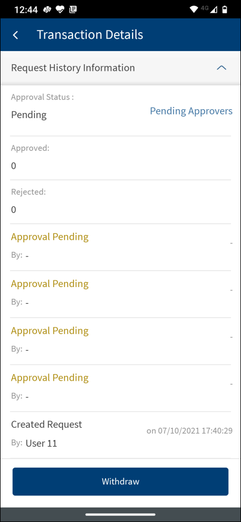Collapse Request History Information chevron

(x=221, y=68)
